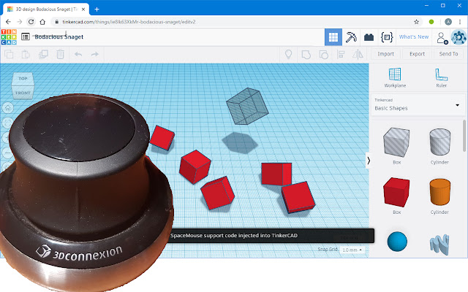Image resolution: width=468 pixels, height=292 pixels.
Task: Open the green extension icon
Action: point(431,22)
